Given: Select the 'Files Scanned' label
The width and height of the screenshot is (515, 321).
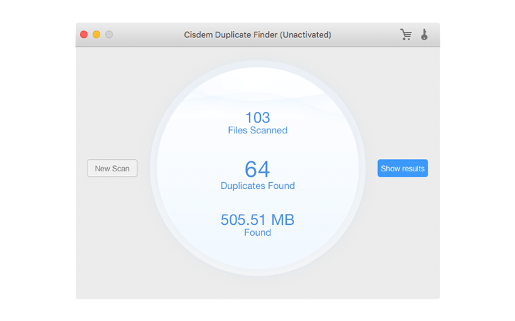Looking at the screenshot, I should [x=257, y=130].
